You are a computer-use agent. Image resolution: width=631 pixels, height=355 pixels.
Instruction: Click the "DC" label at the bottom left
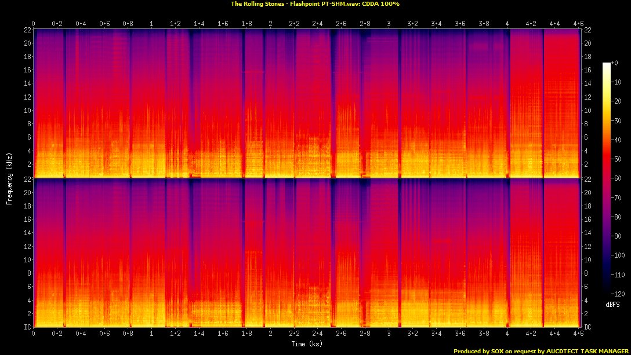coord(27,327)
